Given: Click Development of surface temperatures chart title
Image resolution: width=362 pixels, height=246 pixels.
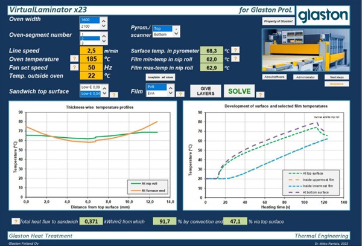Looking at the screenshot, I should 276,106.
